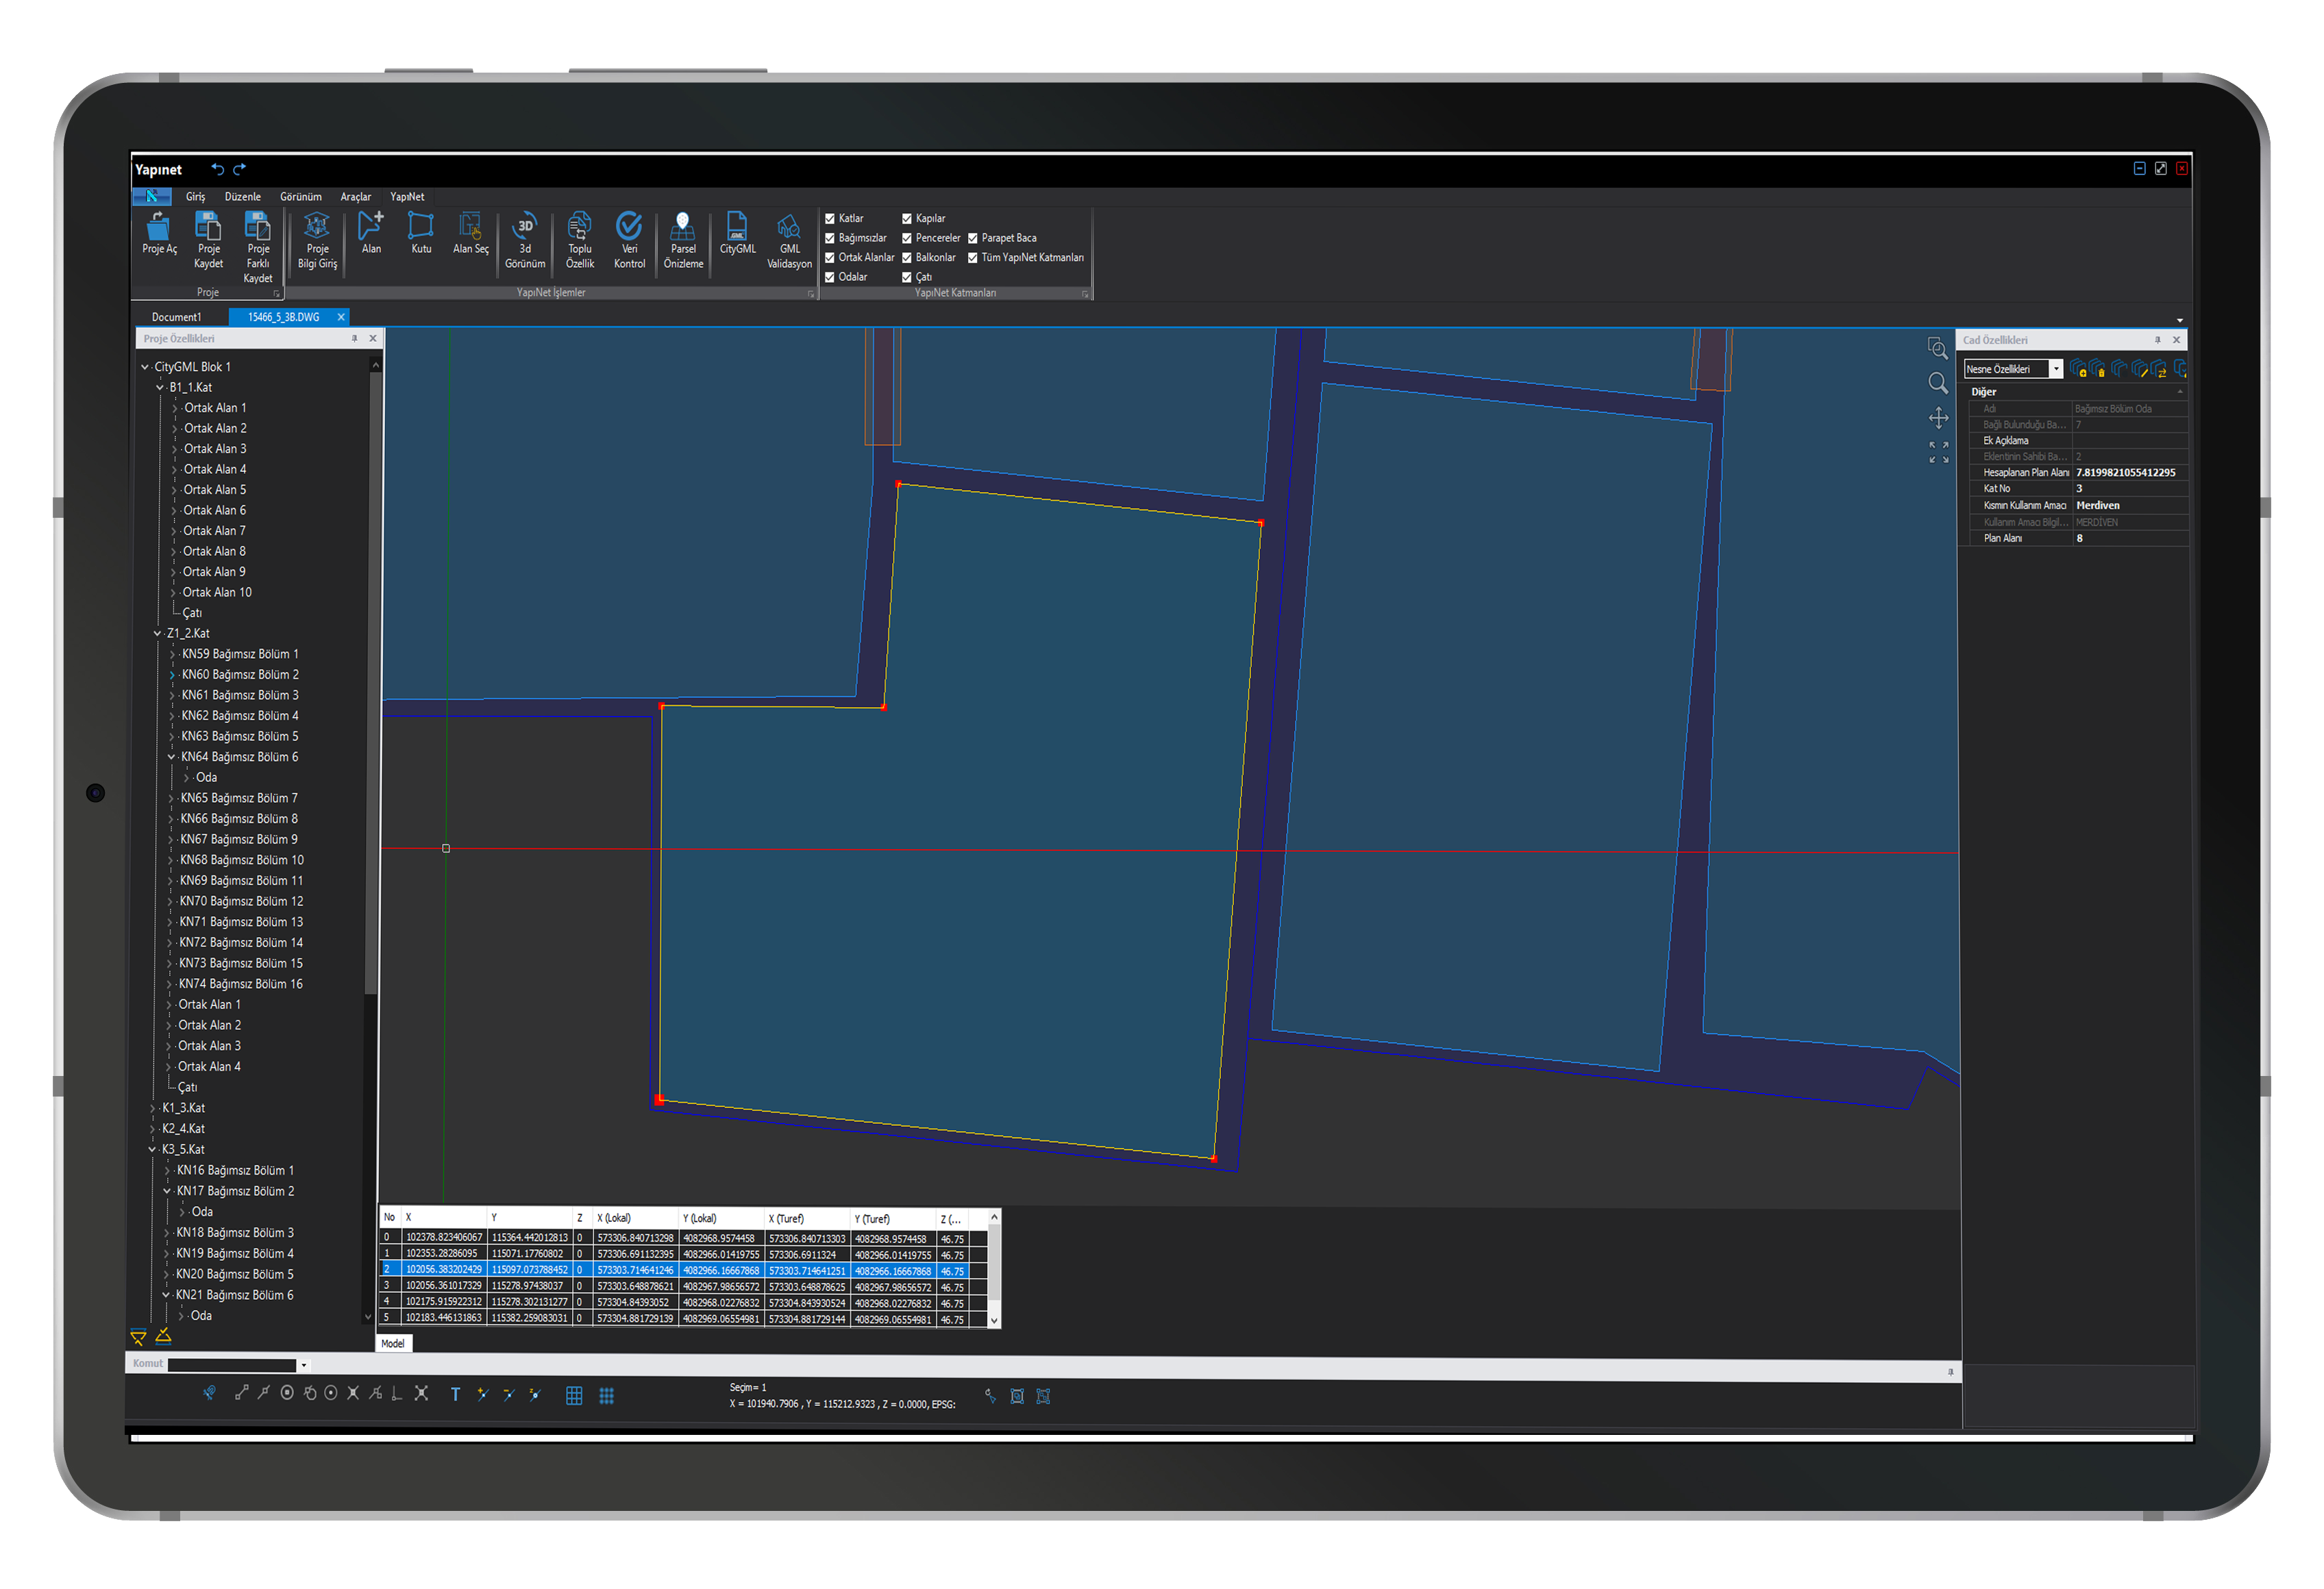Uncheck the Katlar layer checkbox
2324x1589 pixels.
[830, 218]
